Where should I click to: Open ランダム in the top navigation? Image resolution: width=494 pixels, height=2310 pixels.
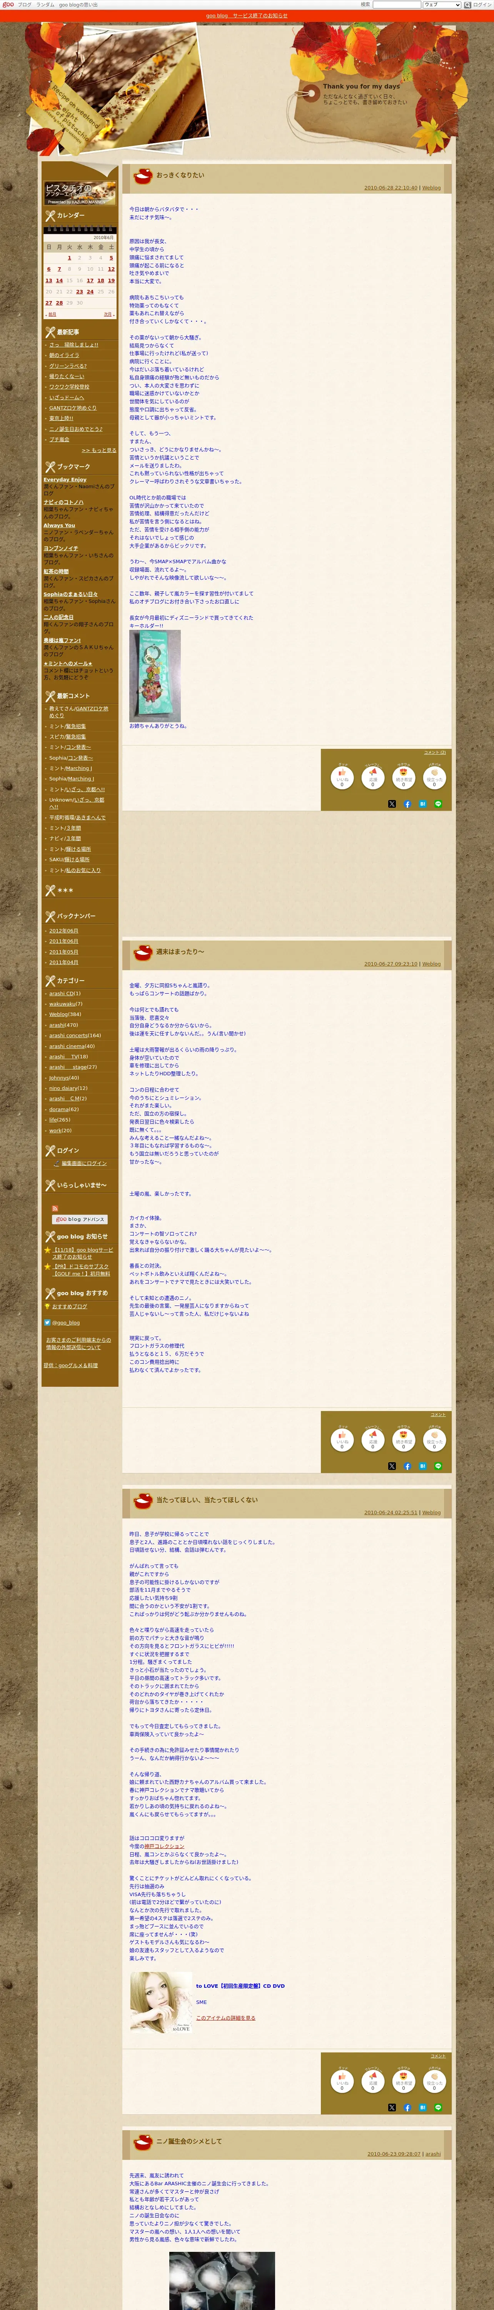click(x=45, y=5)
